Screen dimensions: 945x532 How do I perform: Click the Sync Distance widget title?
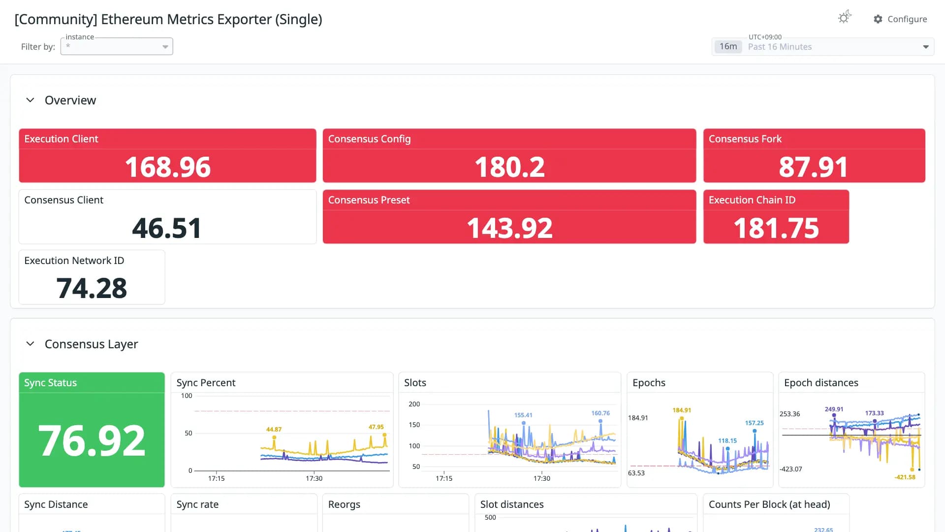tap(56, 504)
